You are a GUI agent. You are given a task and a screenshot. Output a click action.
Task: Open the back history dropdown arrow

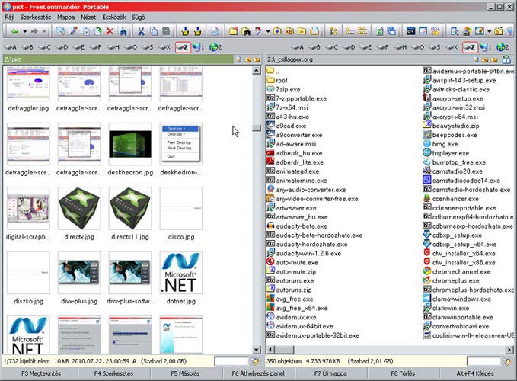26,31
